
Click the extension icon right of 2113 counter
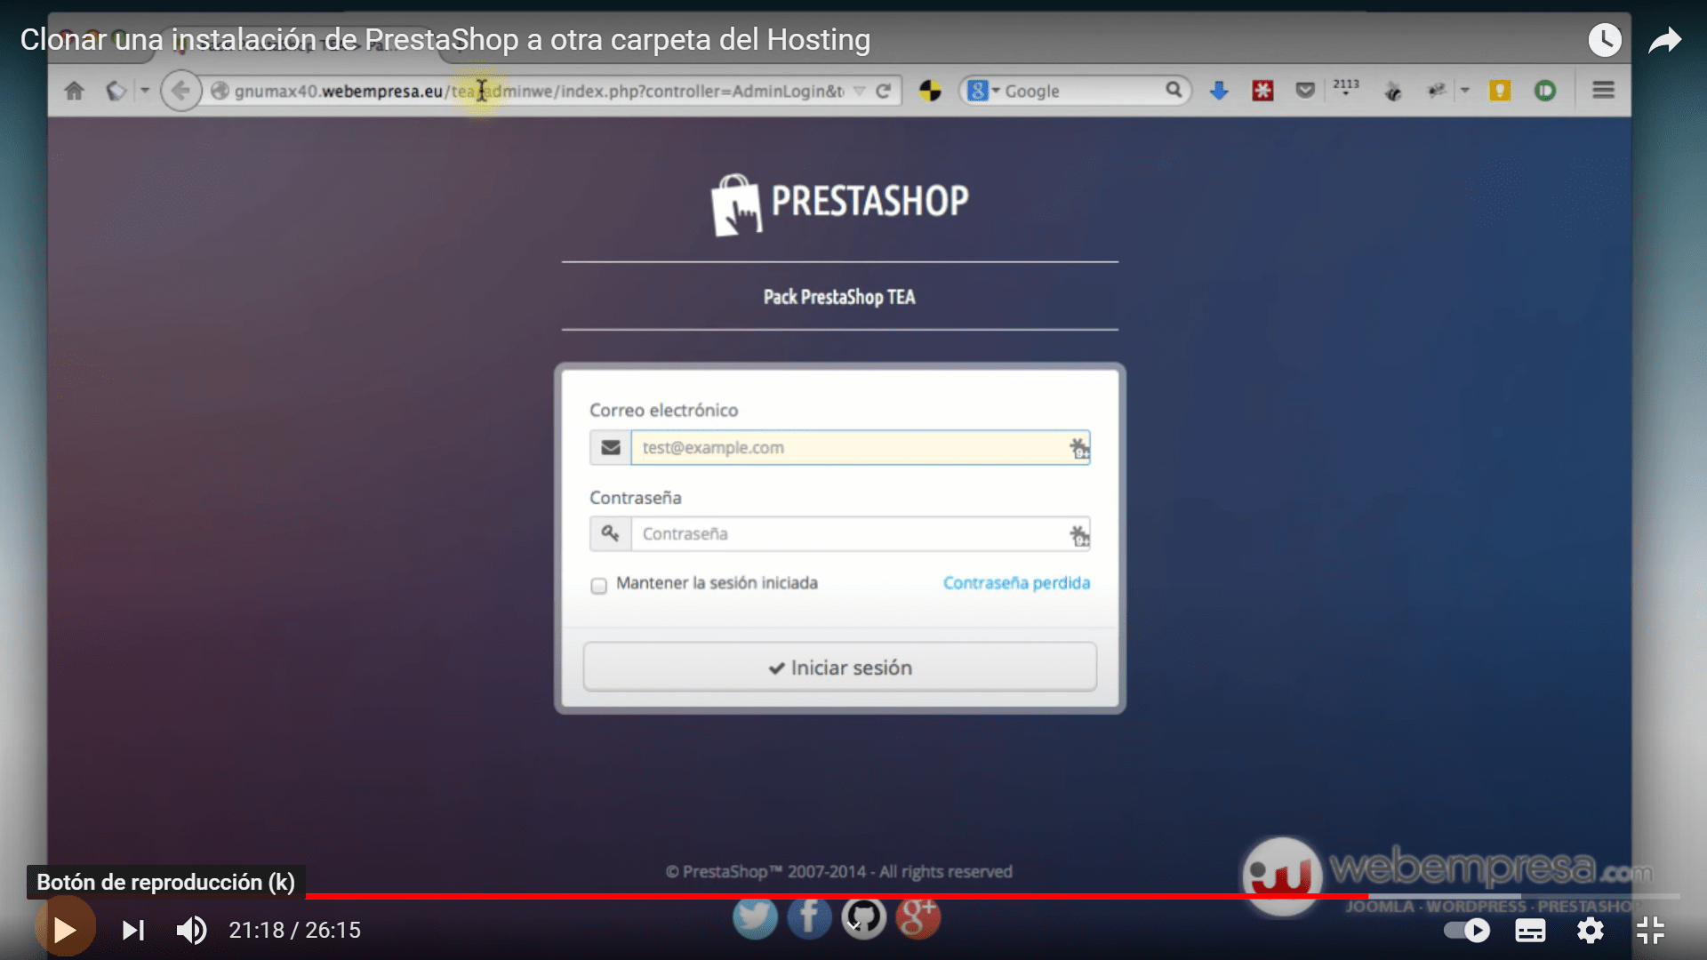1393,91
